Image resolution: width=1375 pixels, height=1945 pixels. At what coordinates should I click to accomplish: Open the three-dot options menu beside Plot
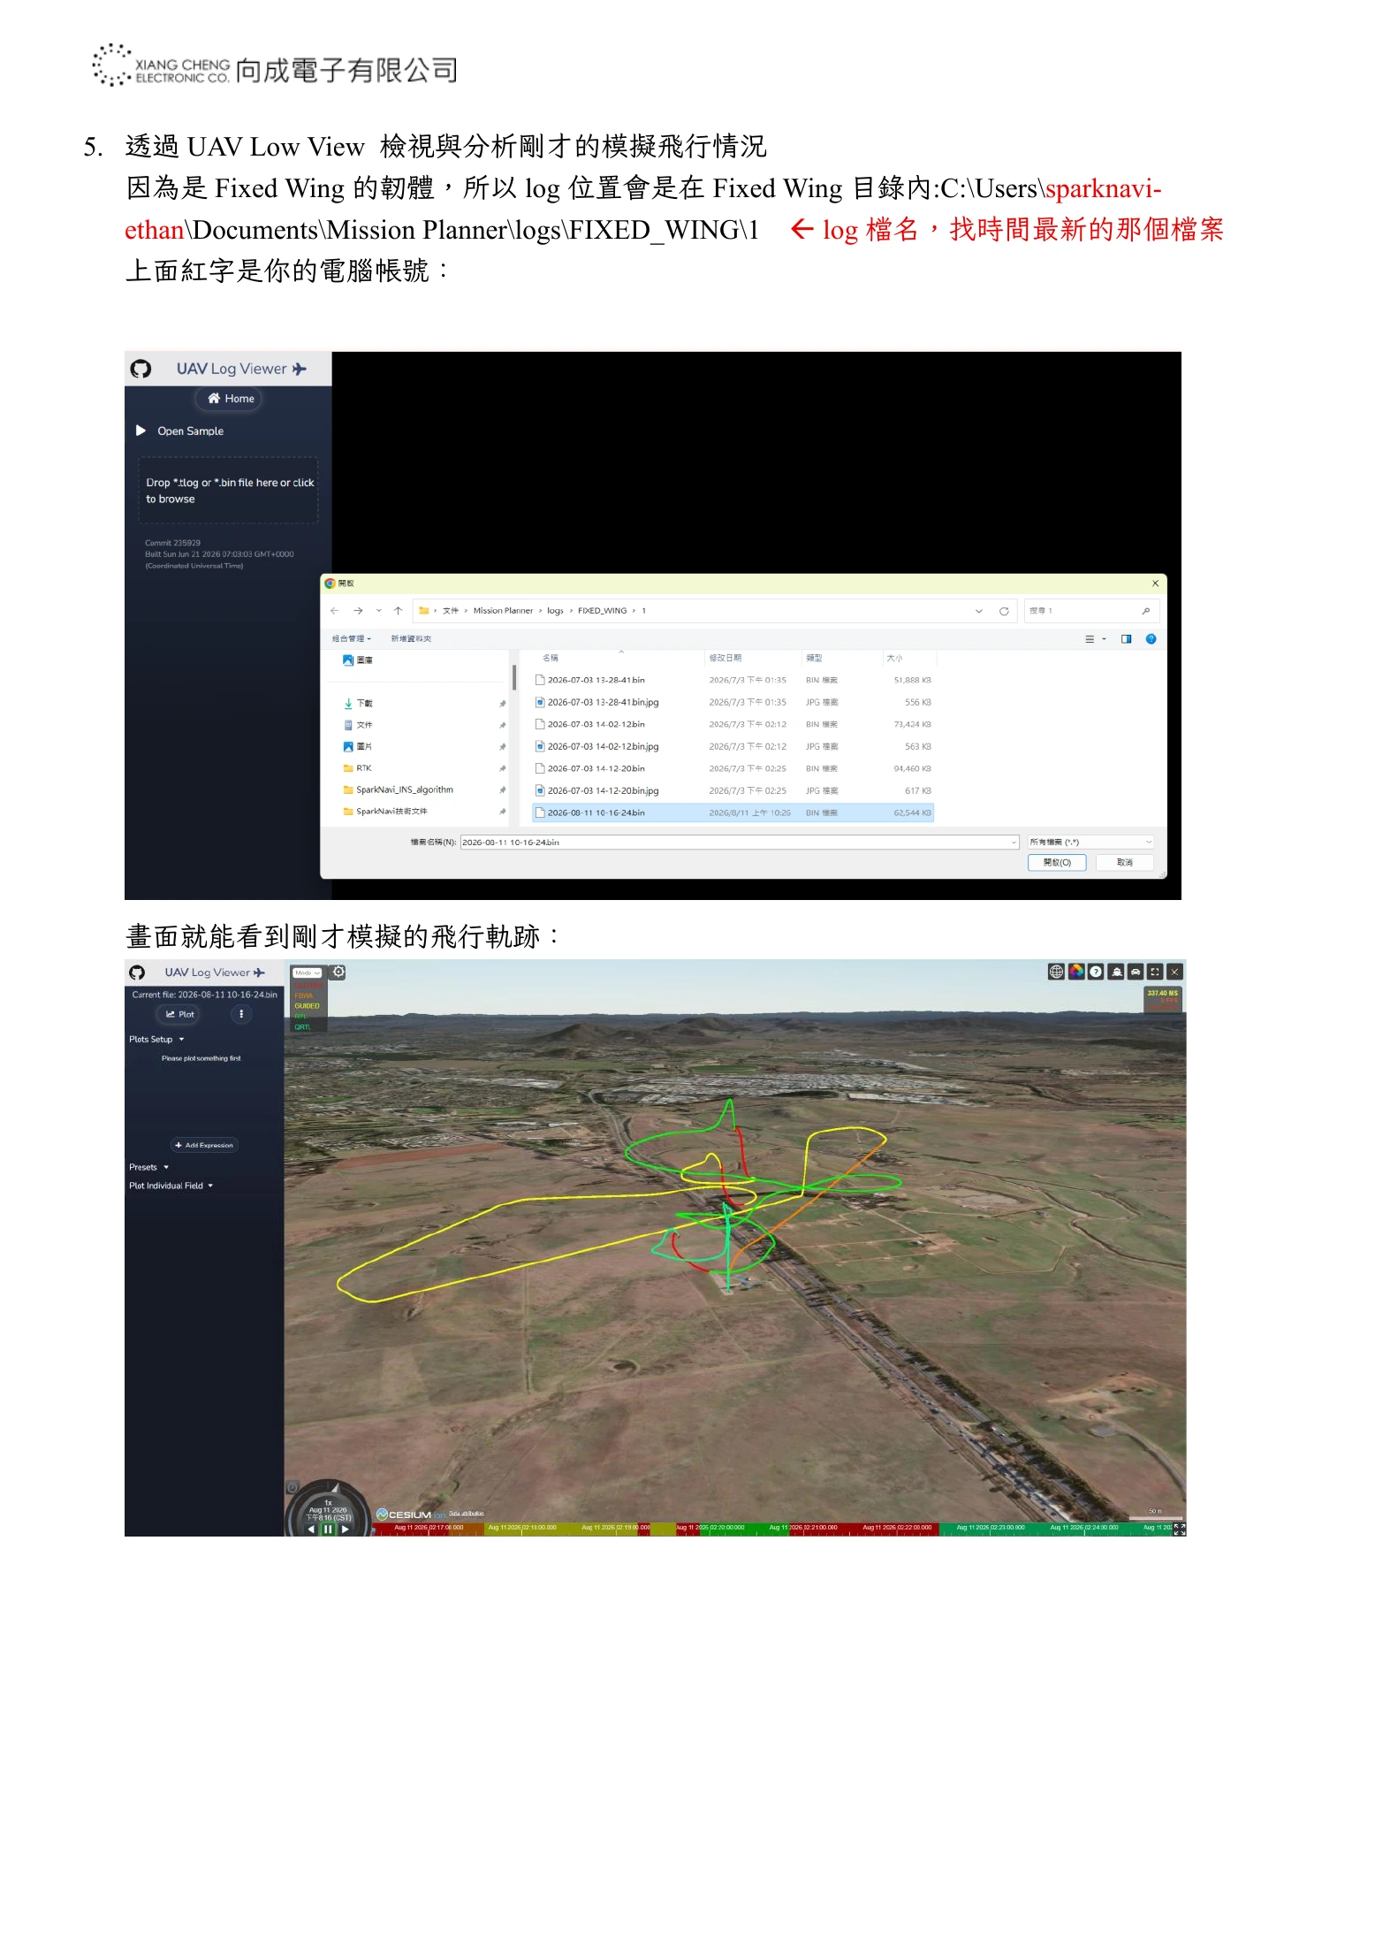241,1014
